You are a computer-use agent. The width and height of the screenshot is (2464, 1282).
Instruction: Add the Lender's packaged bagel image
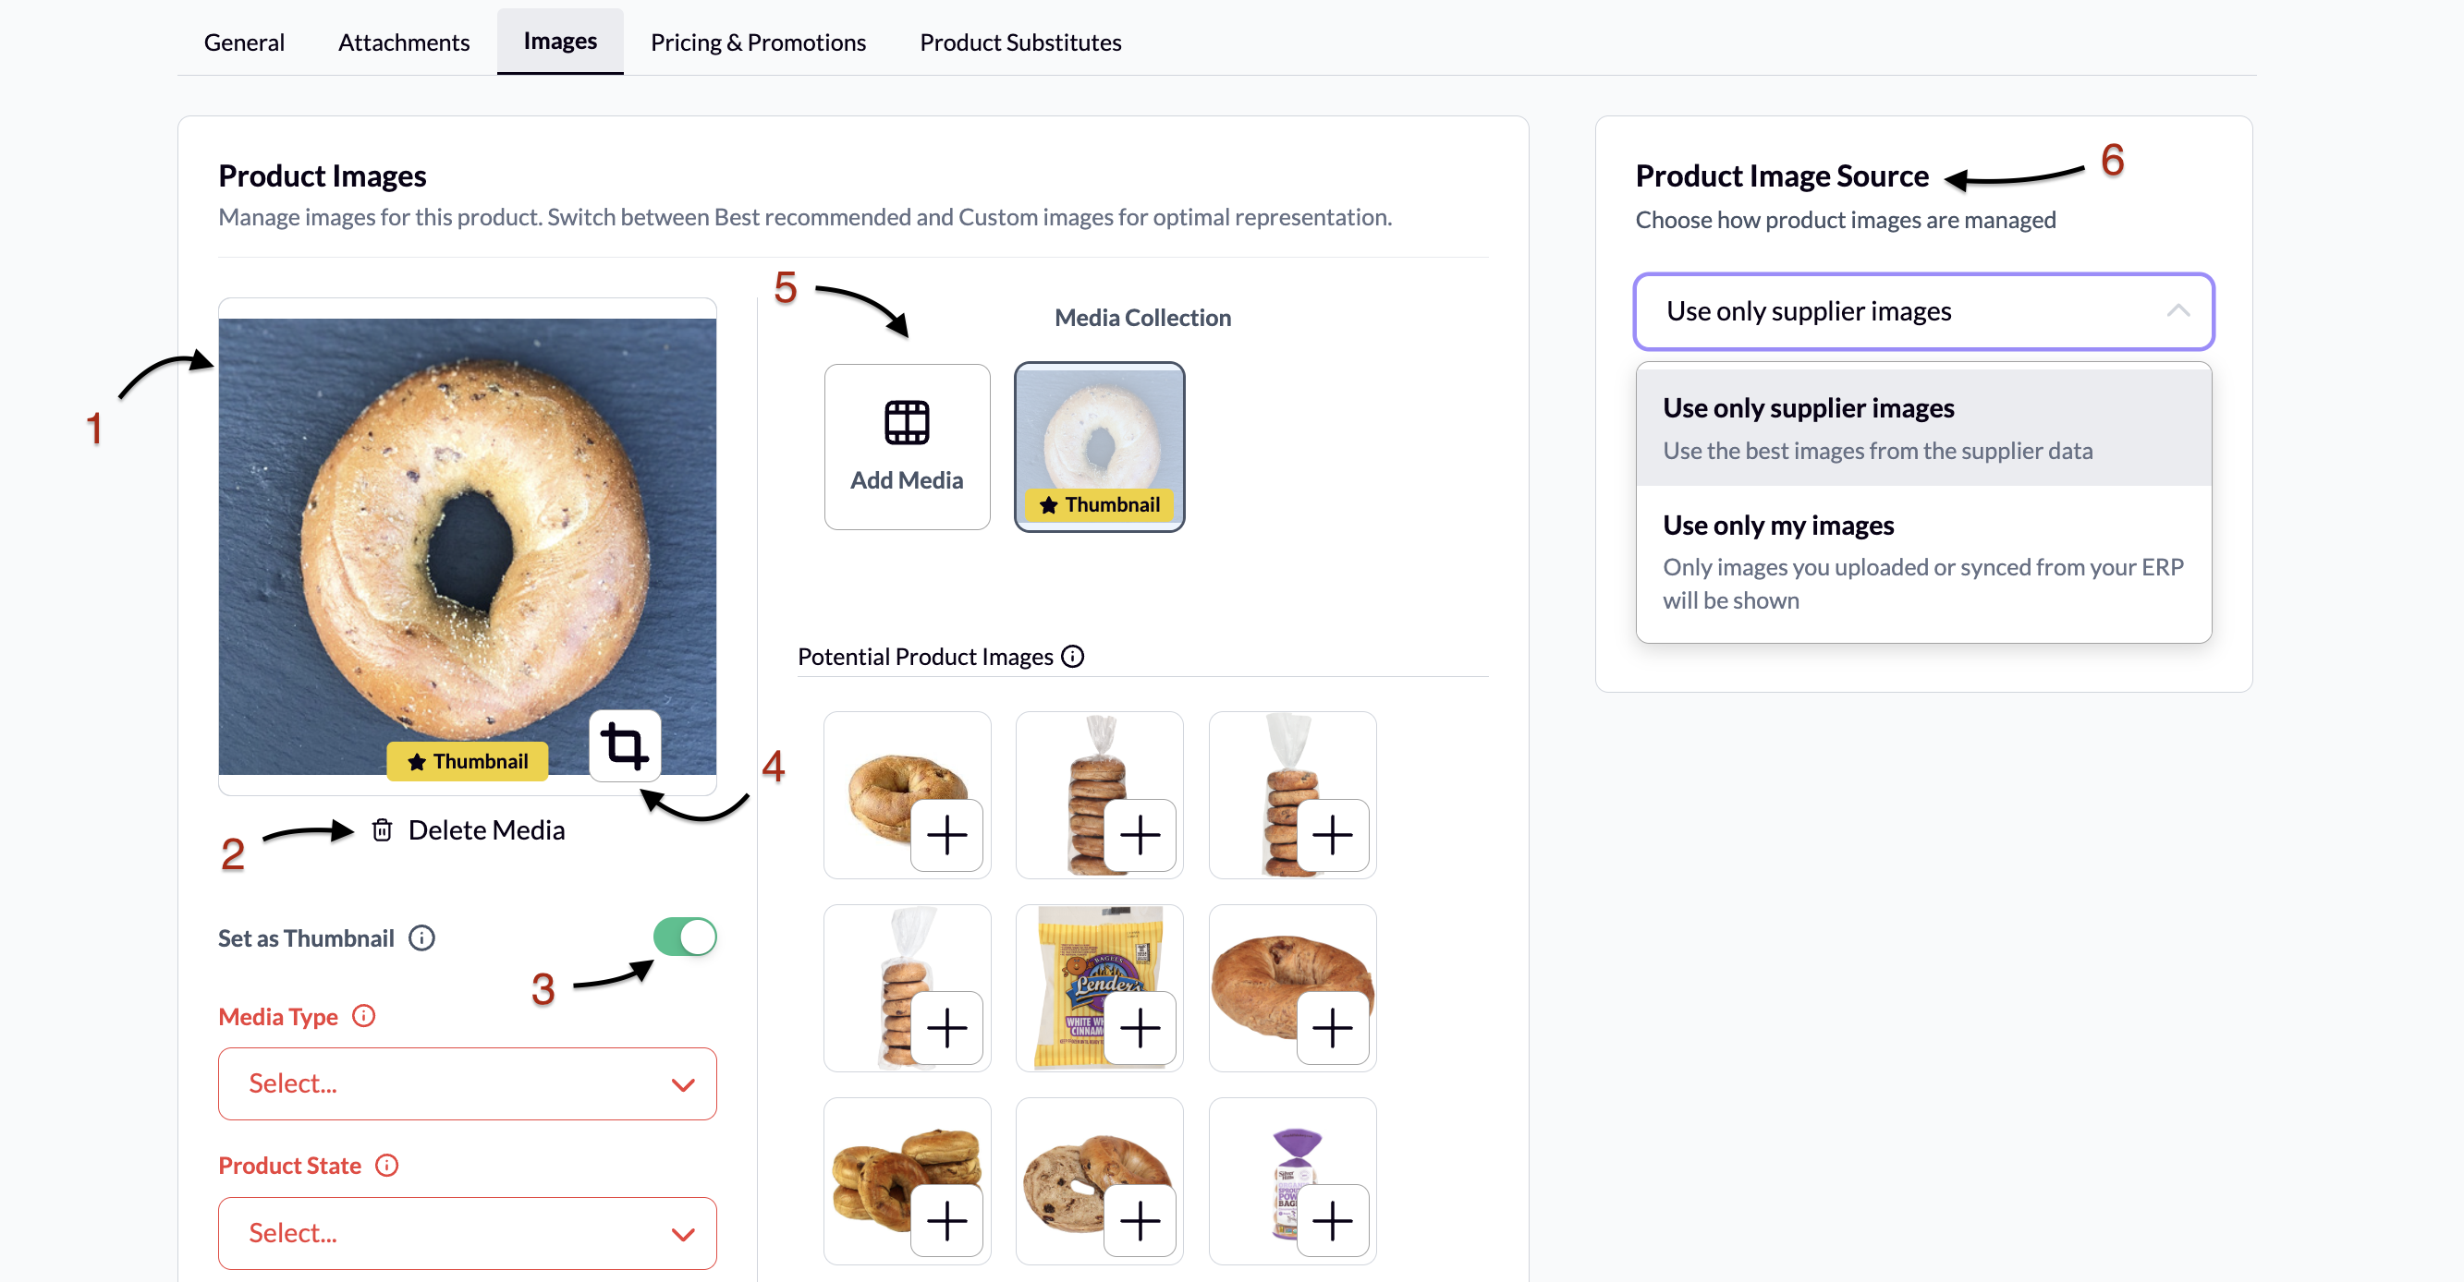tap(1140, 1029)
